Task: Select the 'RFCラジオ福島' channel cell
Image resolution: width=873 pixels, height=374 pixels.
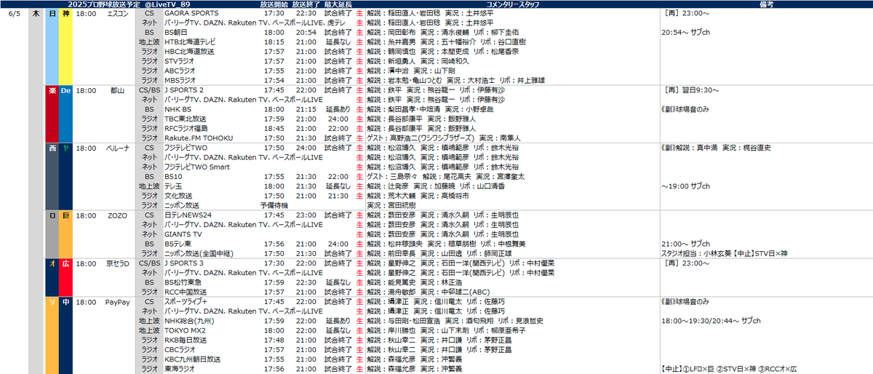Action: pos(186,128)
